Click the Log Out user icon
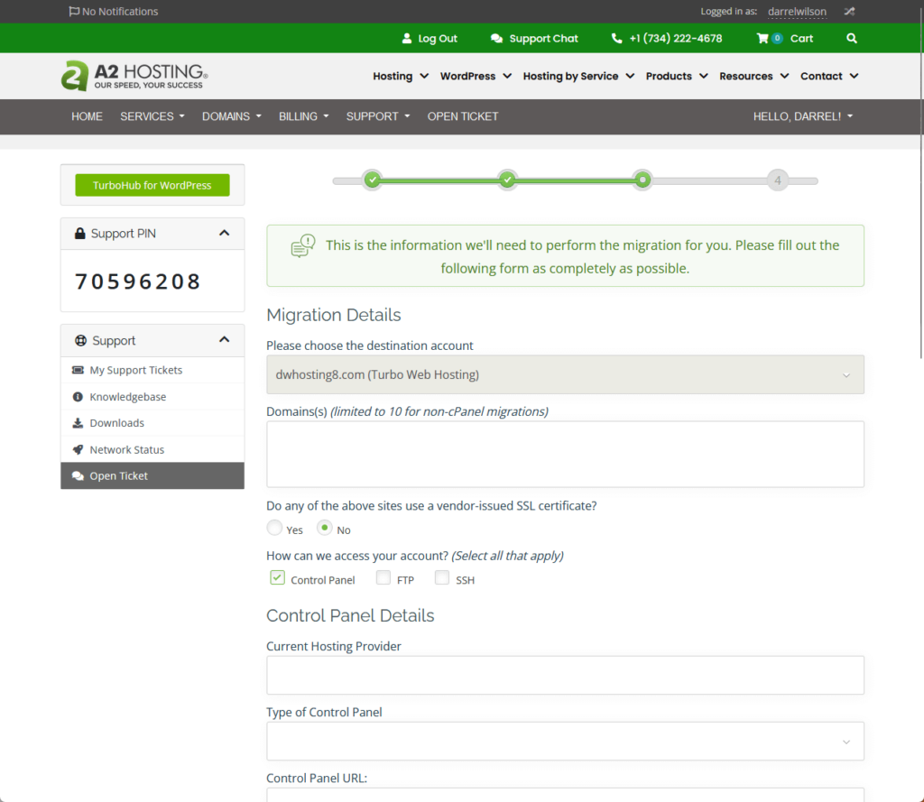The width and height of the screenshot is (924, 802). coord(407,38)
